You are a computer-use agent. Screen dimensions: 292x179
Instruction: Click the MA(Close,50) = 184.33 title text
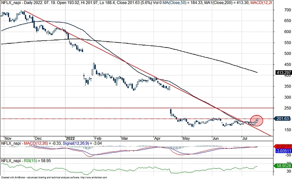(182, 3)
